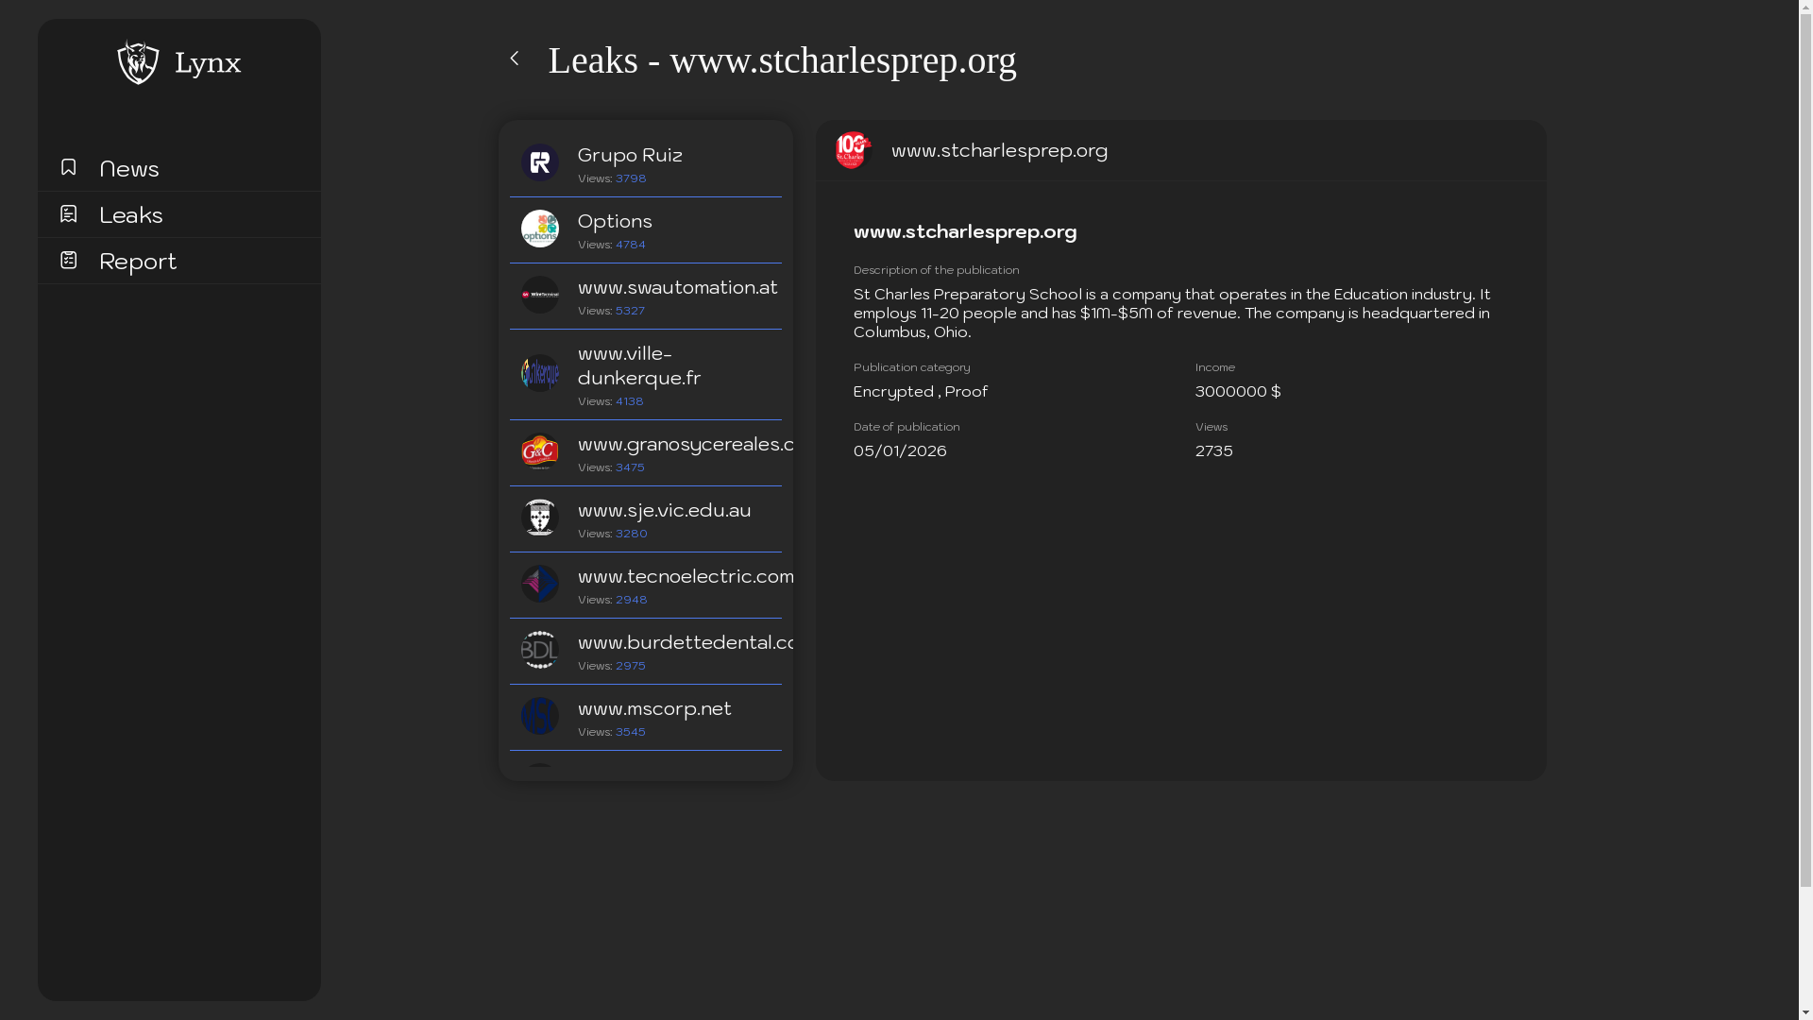
Task: Click the Lynx logo icon
Action: click(138, 62)
